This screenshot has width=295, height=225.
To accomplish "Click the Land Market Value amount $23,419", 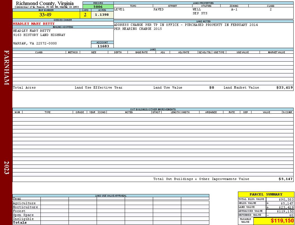I will click(x=284, y=87).
